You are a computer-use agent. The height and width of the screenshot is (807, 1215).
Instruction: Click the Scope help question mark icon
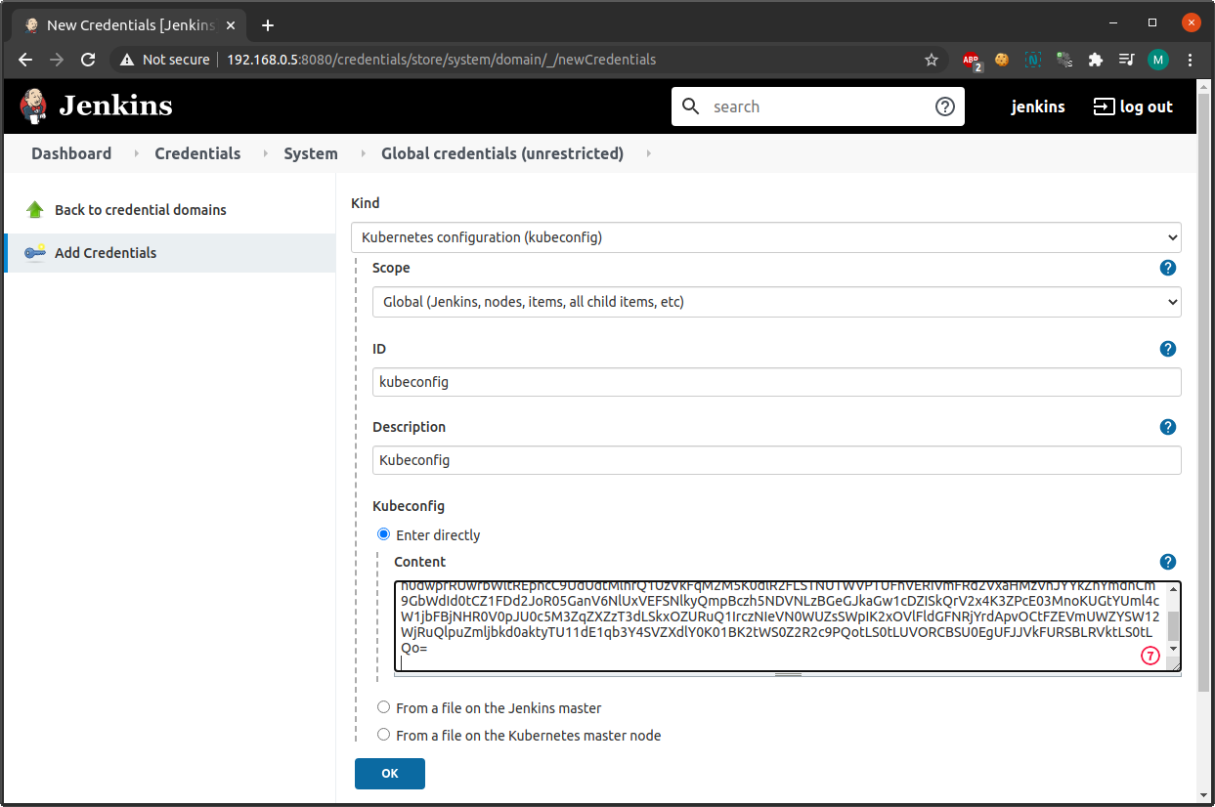pyautogui.click(x=1168, y=267)
